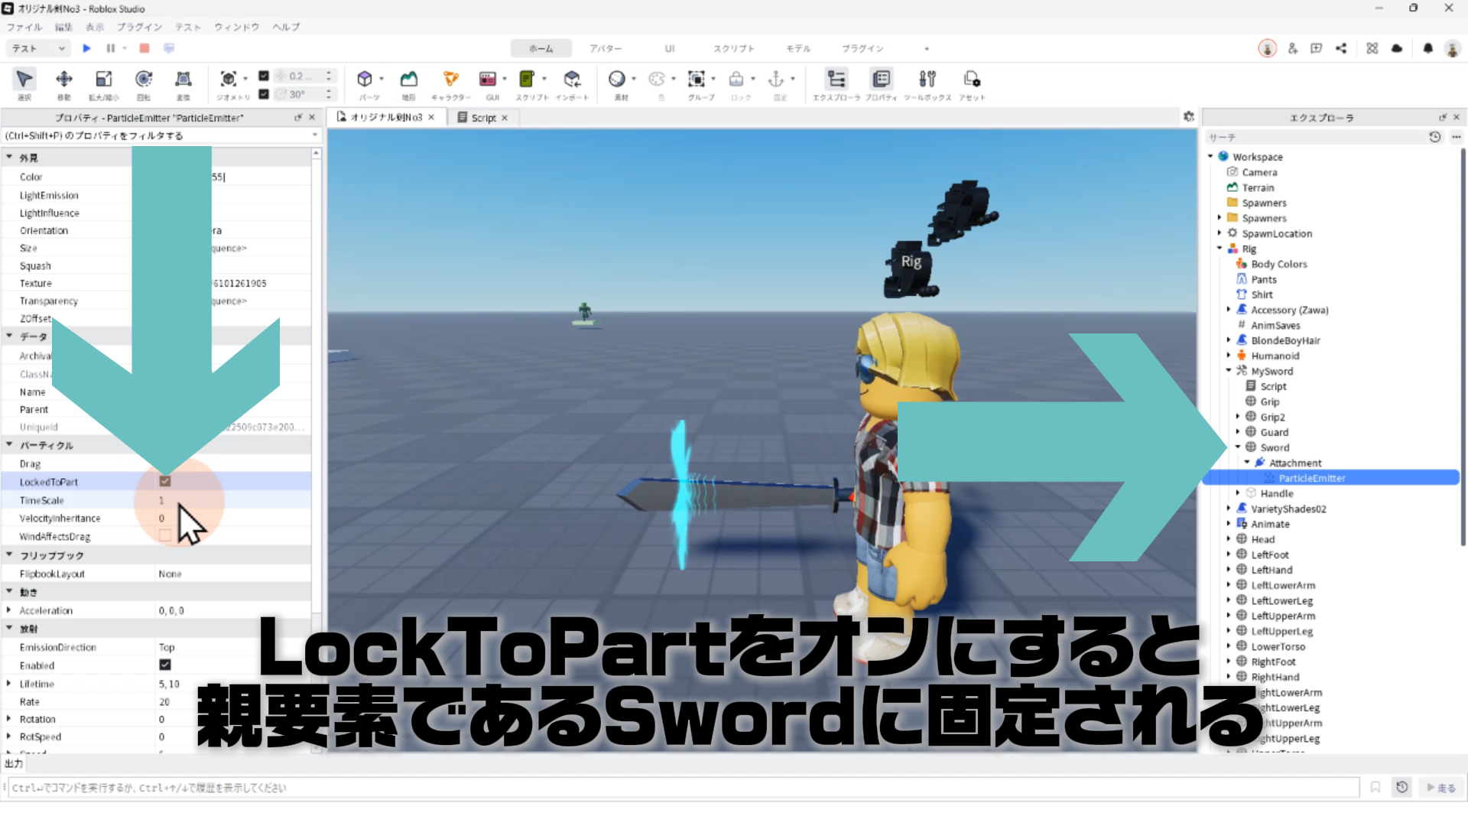1468x826 pixels.
Task: Select the Rotate tool in toolbar
Action: pyautogui.click(x=143, y=80)
